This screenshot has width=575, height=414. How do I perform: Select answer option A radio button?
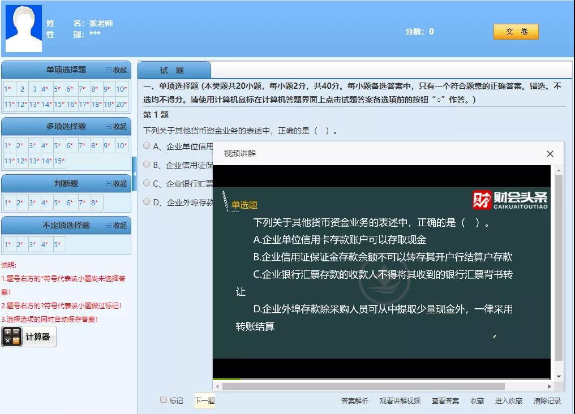point(147,145)
